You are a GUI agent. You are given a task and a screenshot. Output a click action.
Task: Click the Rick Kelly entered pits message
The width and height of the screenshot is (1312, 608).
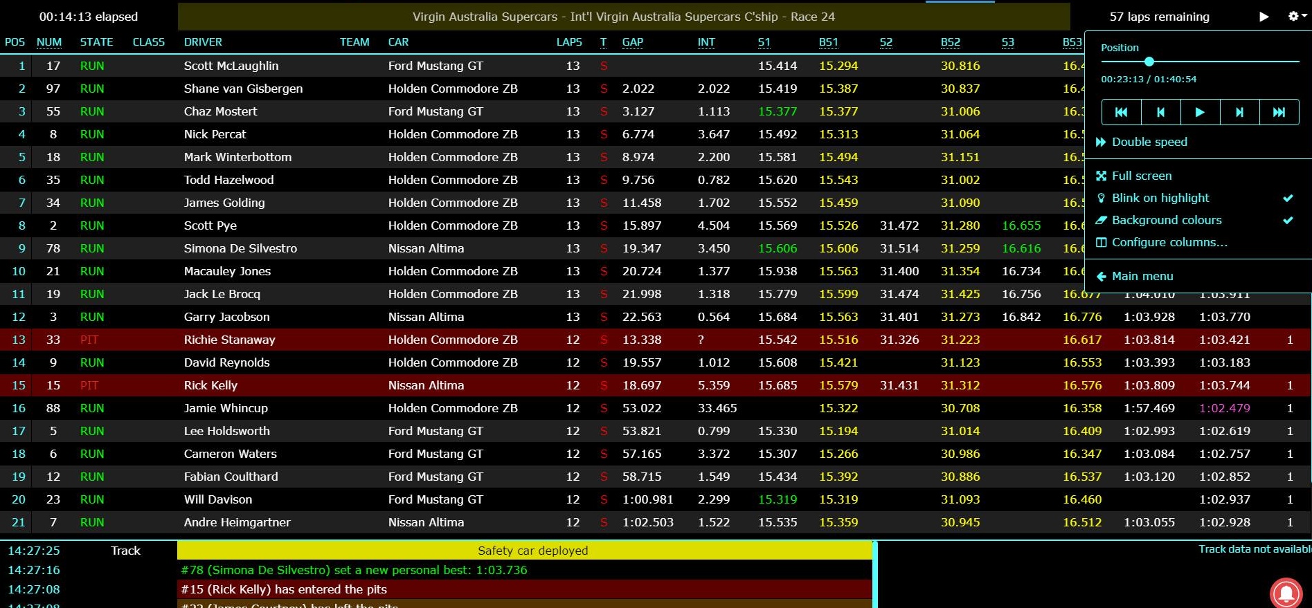(524, 589)
